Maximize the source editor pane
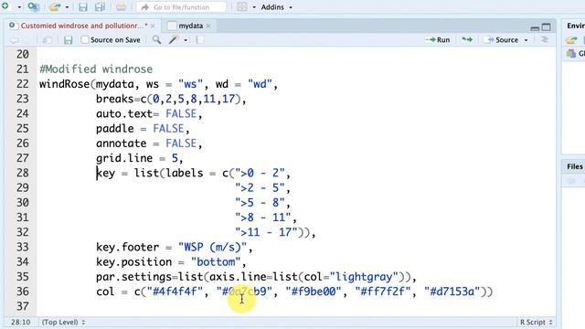 click(547, 27)
